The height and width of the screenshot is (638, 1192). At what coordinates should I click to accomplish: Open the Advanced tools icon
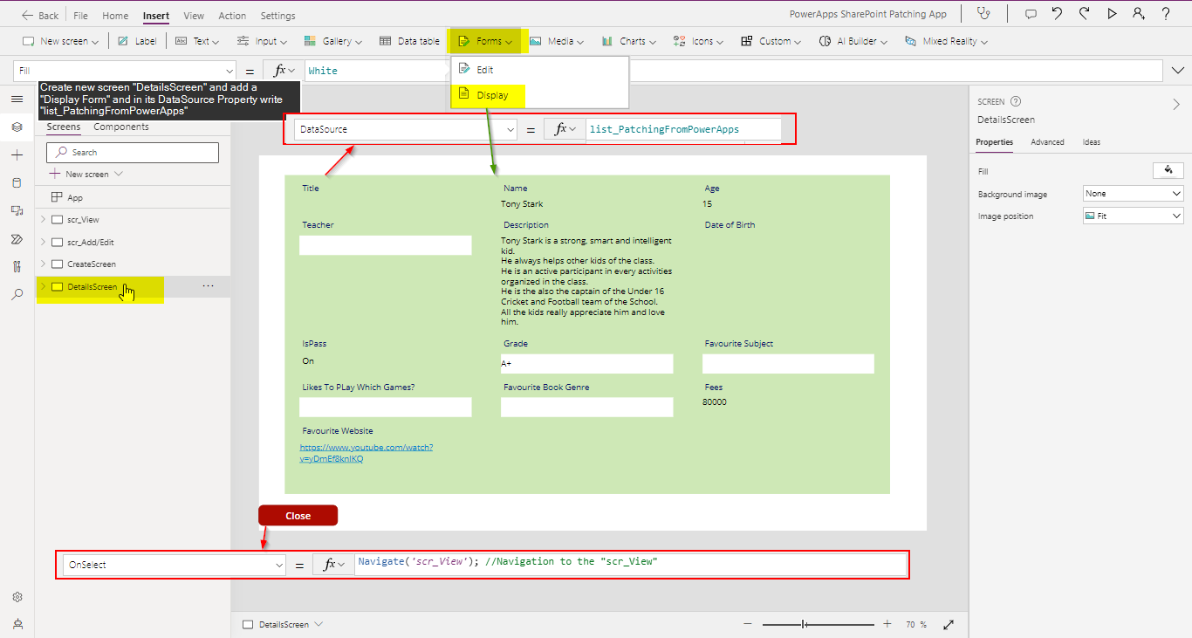click(x=17, y=267)
